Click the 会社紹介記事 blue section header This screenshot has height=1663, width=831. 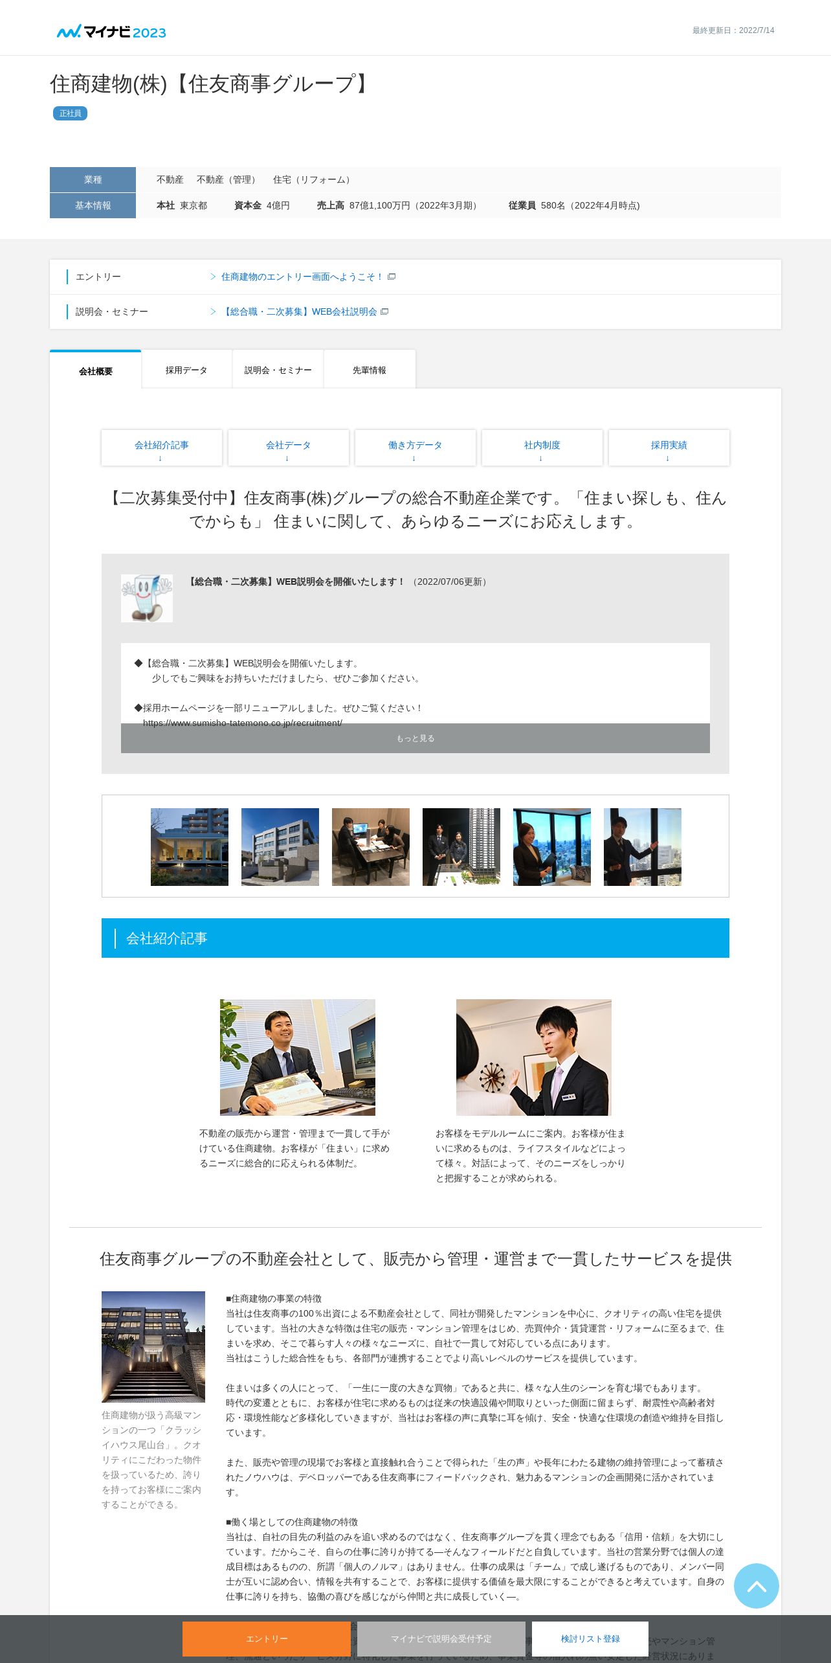point(415,938)
